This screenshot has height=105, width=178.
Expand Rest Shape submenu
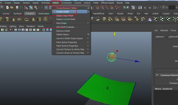(x=71, y=23)
